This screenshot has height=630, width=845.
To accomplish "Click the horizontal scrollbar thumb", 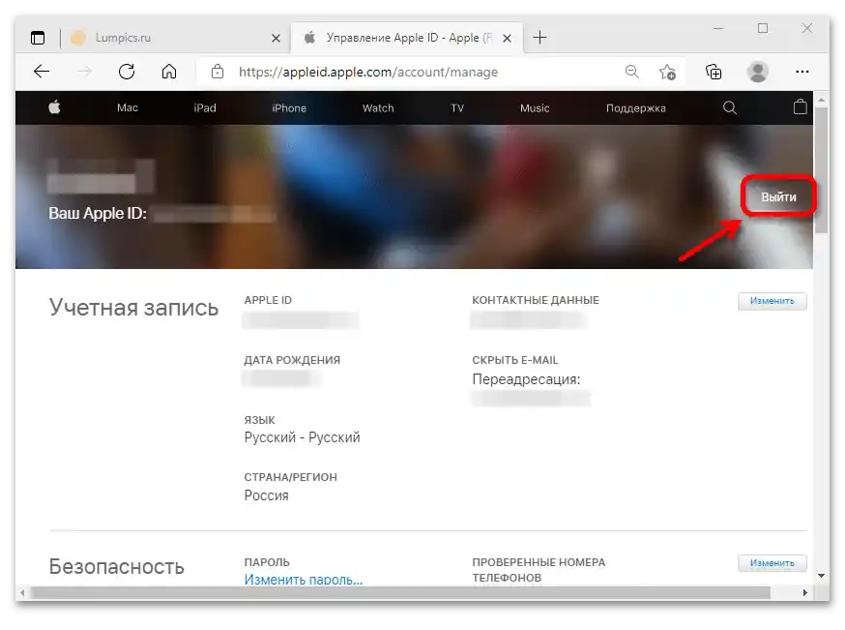I will [x=400, y=593].
